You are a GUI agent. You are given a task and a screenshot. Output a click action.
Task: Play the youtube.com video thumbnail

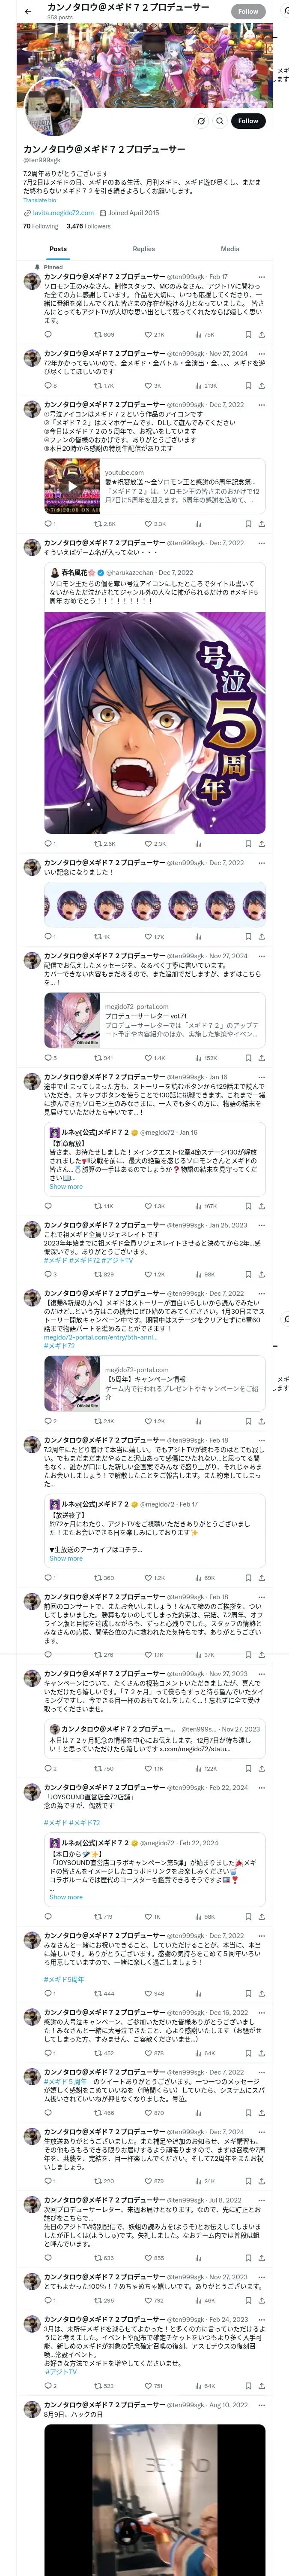[72, 487]
